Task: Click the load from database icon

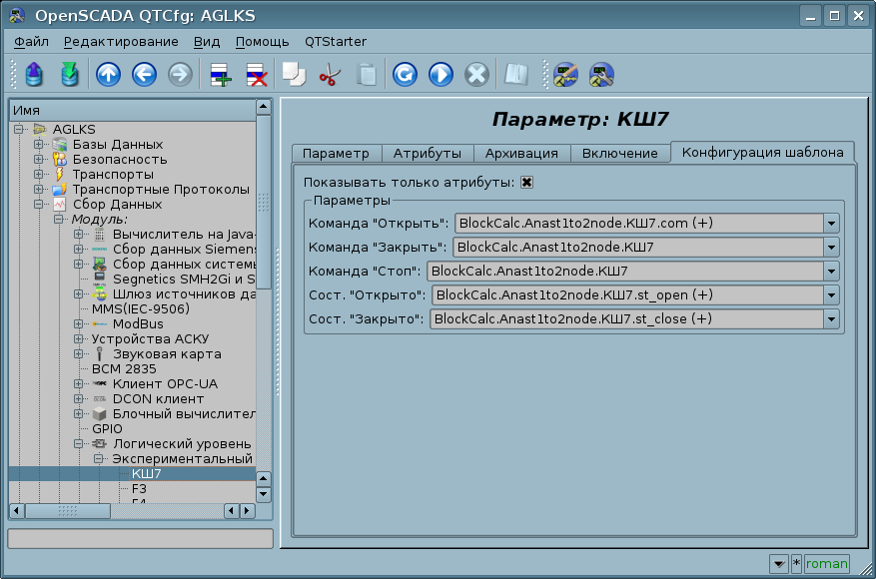Action: 35,75
